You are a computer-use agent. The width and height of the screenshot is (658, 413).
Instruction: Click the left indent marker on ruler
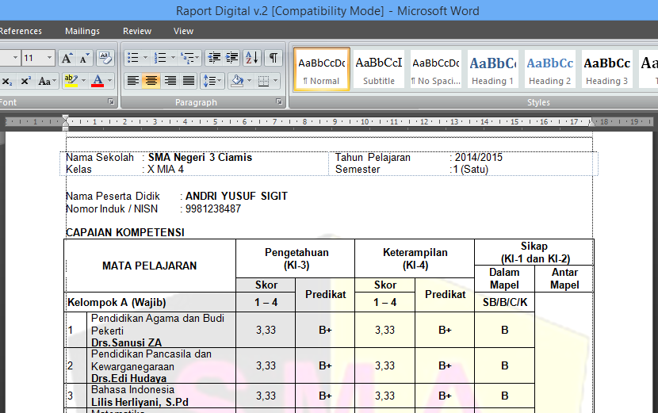(66, 122)
